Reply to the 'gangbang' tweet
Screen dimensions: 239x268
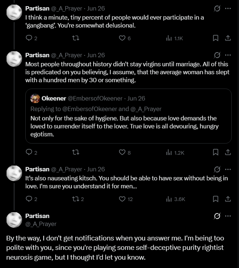tap(31, 38)
